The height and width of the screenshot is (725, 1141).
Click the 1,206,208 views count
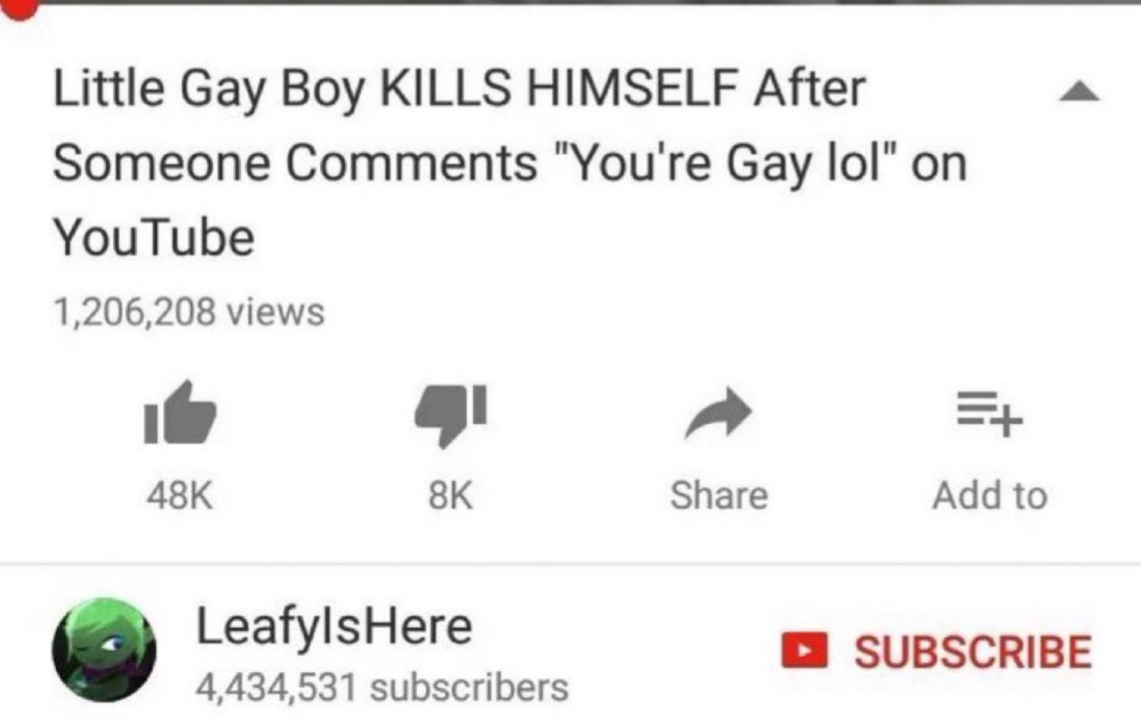click(x=189, y=314)
